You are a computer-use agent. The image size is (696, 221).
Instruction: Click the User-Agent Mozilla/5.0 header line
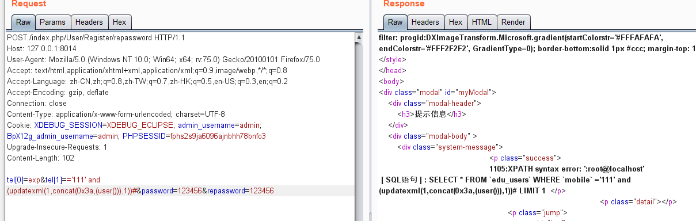163,59
